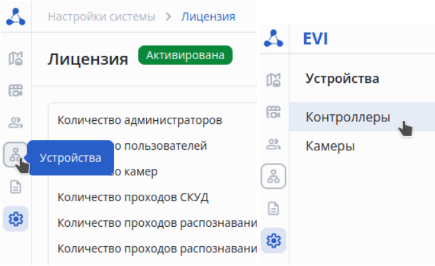435x266 pixels.
Task: Click the app logo left of the Настройки системы breadcrumb
Action: [15, 17]
